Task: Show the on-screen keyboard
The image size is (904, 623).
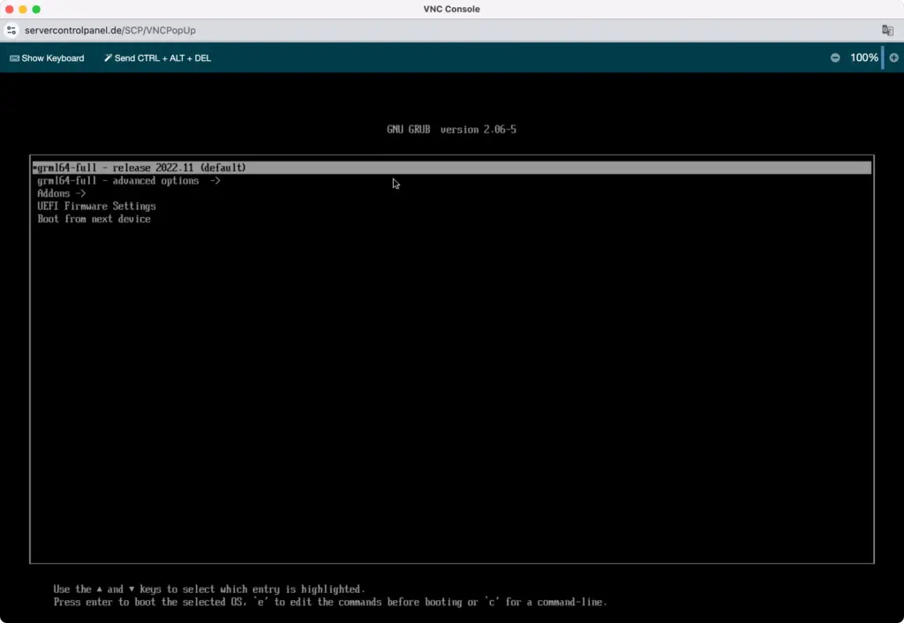Action: [47, 58]
